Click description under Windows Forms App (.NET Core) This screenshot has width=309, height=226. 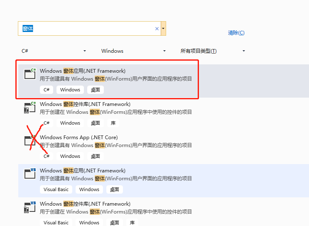coord(116,145)
